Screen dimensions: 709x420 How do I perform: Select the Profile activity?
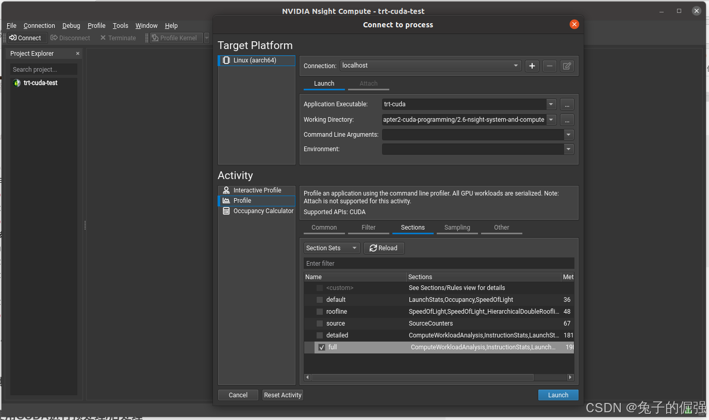[256, 201]
